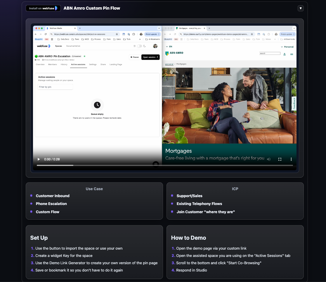This screenshot has height=282, width=326.
Task: Select the Active sessions tab
Action: (78, 64)
